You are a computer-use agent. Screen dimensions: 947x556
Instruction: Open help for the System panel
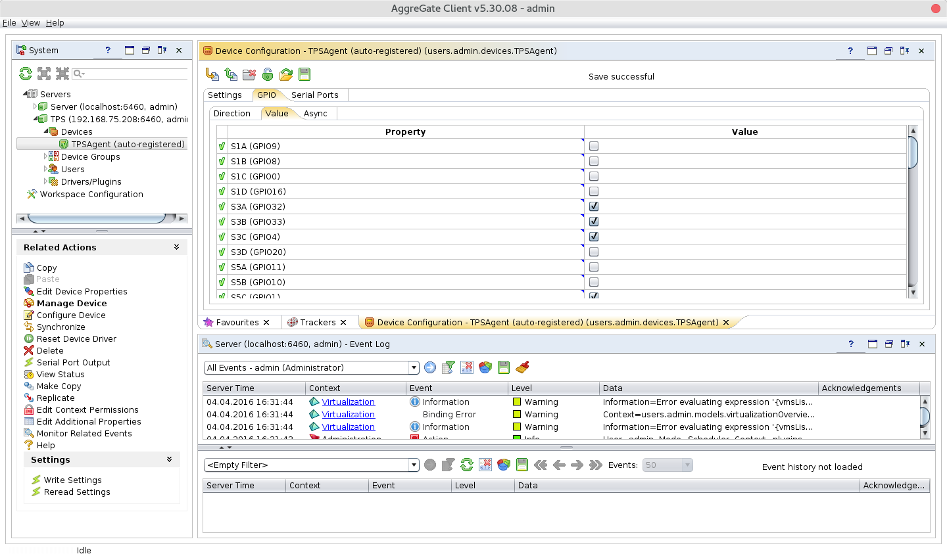pos(108,50)
